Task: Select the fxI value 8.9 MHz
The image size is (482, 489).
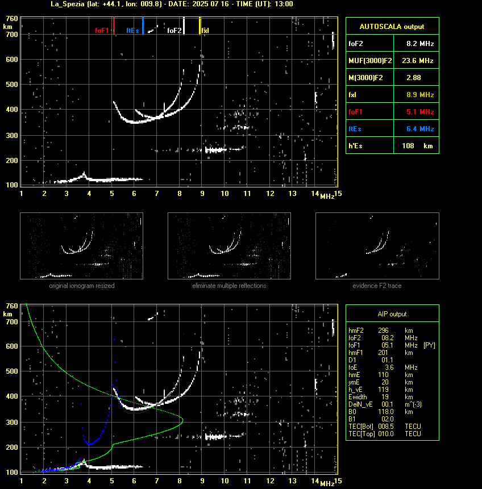Action: point(420,95)
